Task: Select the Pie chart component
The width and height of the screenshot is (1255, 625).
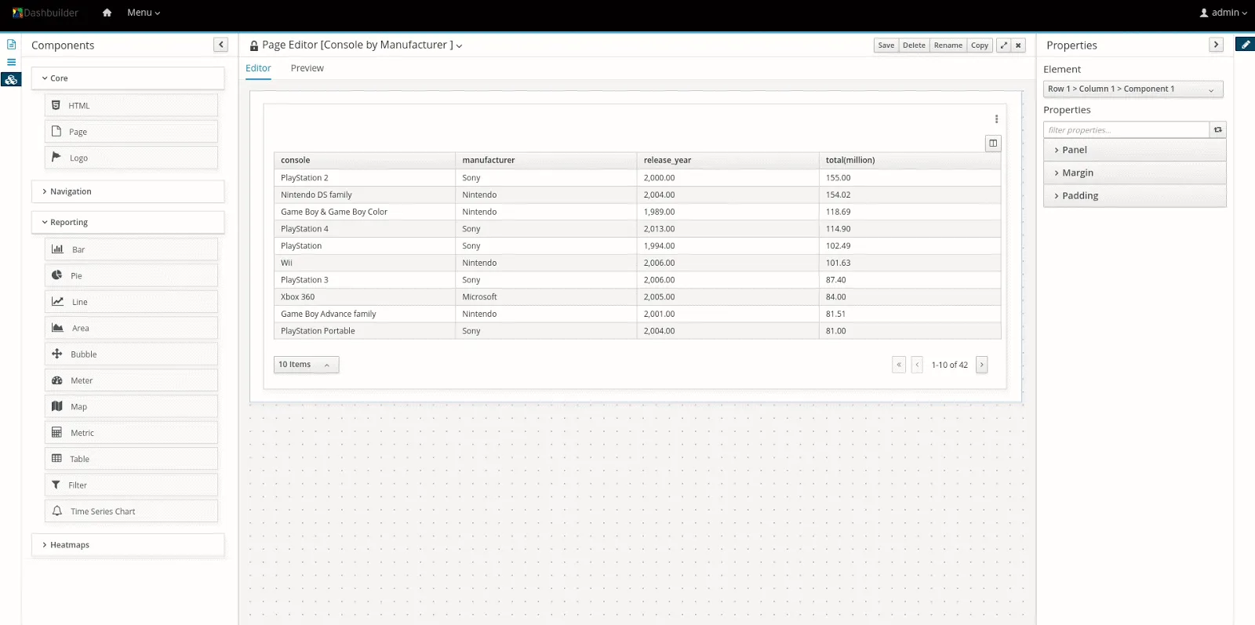Action: coord(131,275)
